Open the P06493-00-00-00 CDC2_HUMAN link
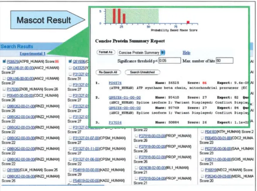The height and width of the screenshot is (191, 257). point(20,95)
